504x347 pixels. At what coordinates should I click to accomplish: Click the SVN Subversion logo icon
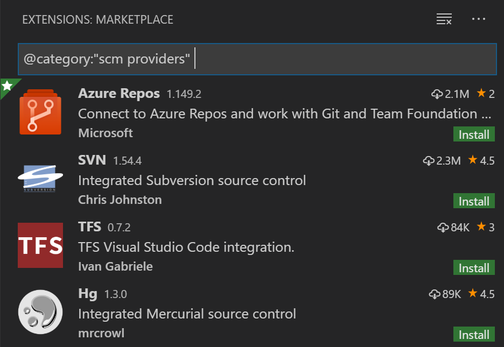click(x=40, y=179)
